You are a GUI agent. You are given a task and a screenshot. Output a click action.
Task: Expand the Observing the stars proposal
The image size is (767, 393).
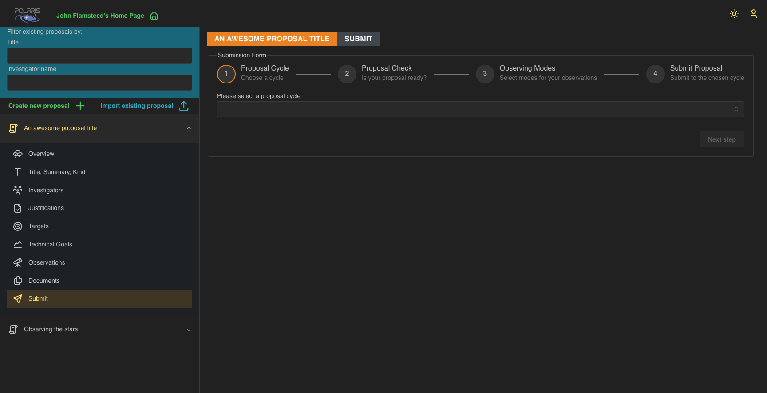click(x=189, y=329)
